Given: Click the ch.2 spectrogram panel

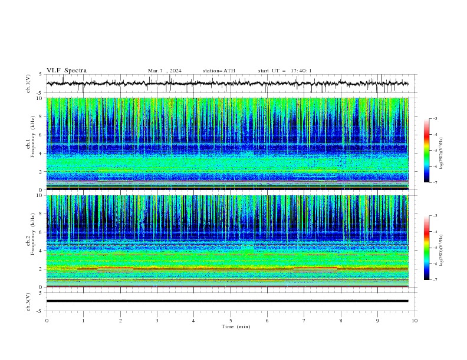Looking at the screenshot, I should 227,241.
